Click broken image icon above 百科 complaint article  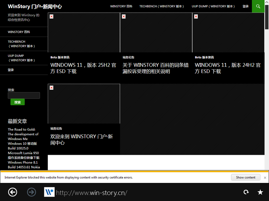[124, 16]
